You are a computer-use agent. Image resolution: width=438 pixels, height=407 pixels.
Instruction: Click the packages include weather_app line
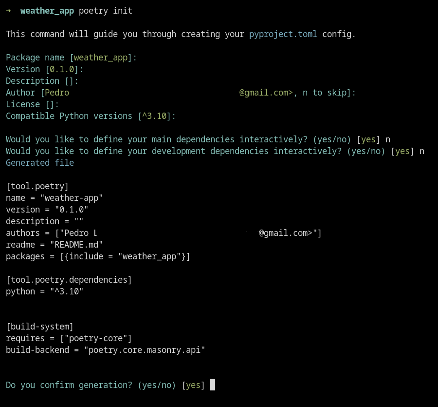pos(98,256)
